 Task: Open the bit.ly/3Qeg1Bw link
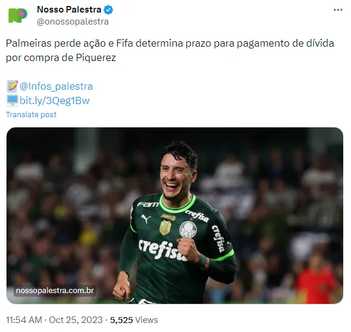point(55,100)
